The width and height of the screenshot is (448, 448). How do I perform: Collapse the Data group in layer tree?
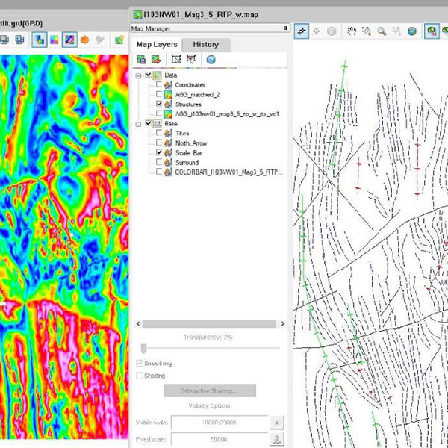coord(139,75)
